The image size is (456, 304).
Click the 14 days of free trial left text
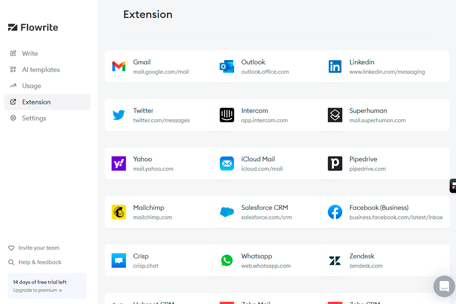click(39, 282)
